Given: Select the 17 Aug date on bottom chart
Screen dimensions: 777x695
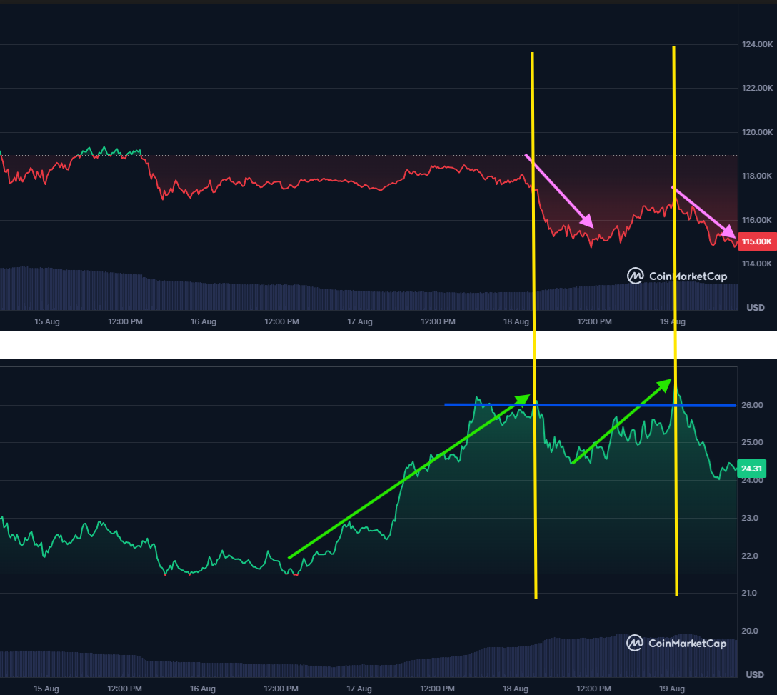Looking at the screenshot, I should [x=359, y=689].
